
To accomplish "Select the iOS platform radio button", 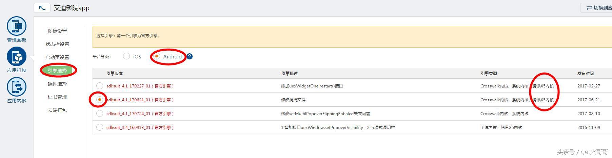I will pos(126,56).
